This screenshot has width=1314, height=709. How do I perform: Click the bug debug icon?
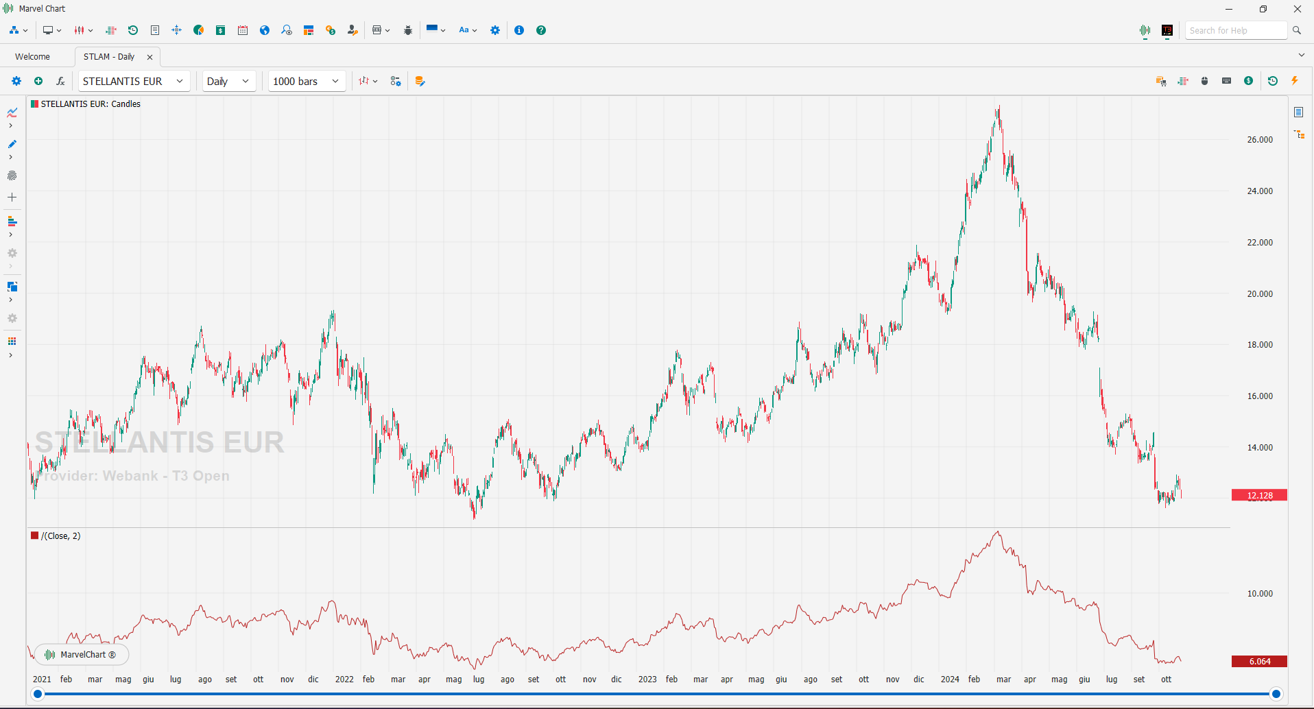408,30
